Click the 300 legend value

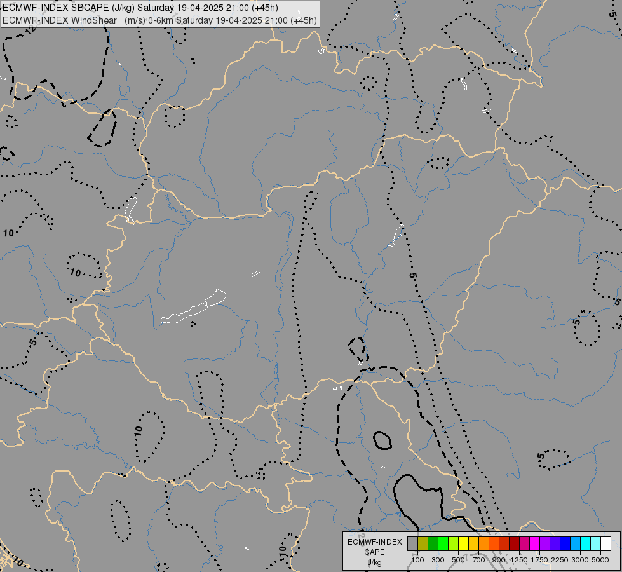pyautogui.click(x=438, y=560)
